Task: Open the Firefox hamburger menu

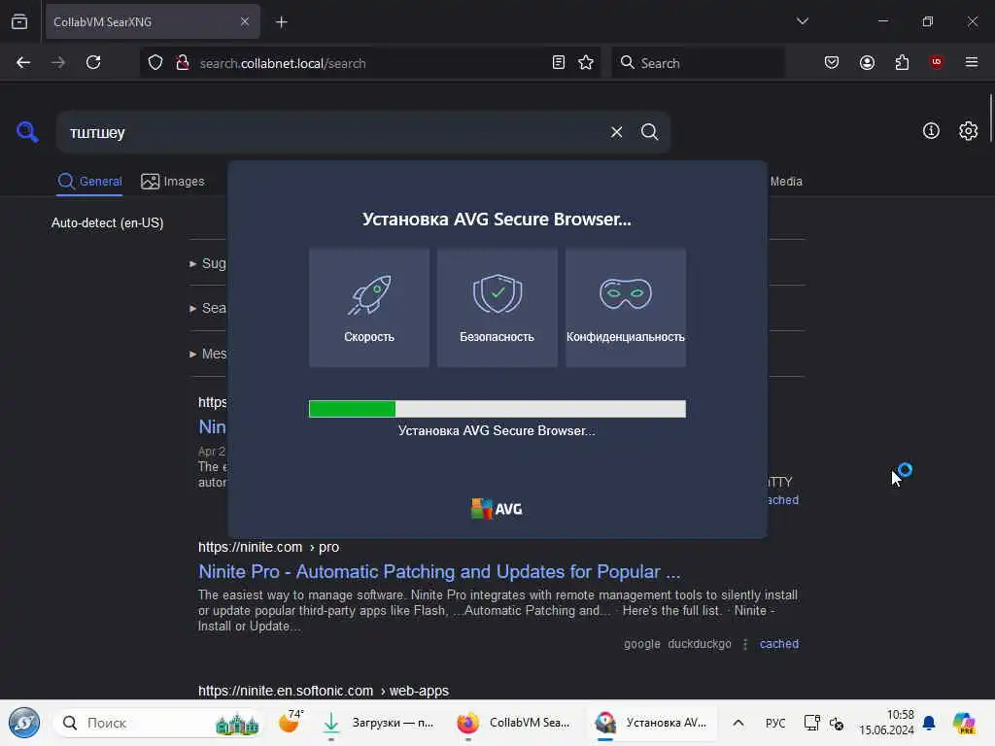Action: coord(972,62)
